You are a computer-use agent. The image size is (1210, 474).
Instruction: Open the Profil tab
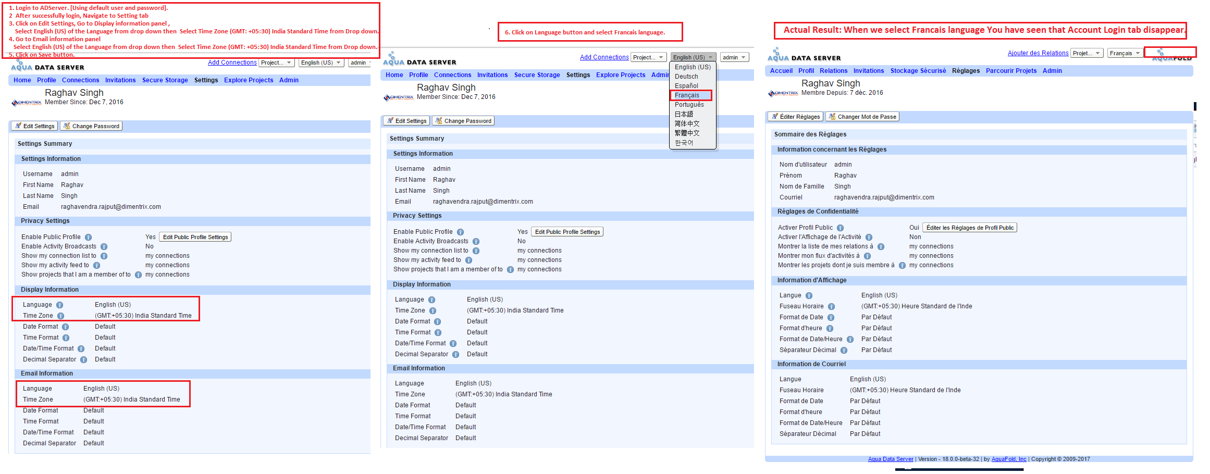(x=806, y=71)
